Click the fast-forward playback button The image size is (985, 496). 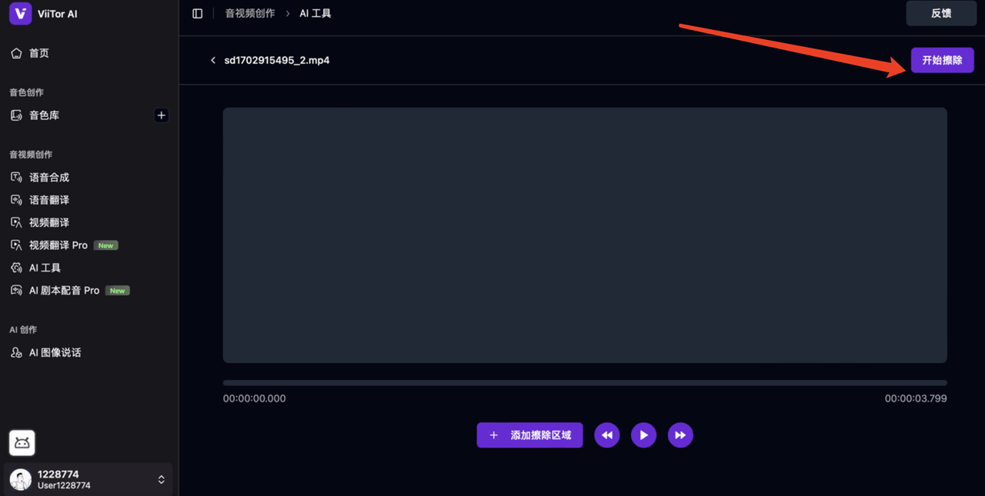click(x=680, y=435)
